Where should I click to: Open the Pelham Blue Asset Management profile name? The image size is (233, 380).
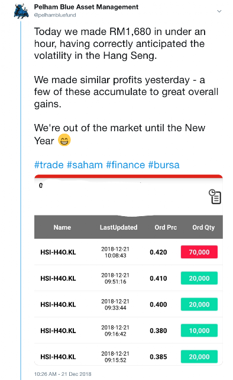point(86,7)
